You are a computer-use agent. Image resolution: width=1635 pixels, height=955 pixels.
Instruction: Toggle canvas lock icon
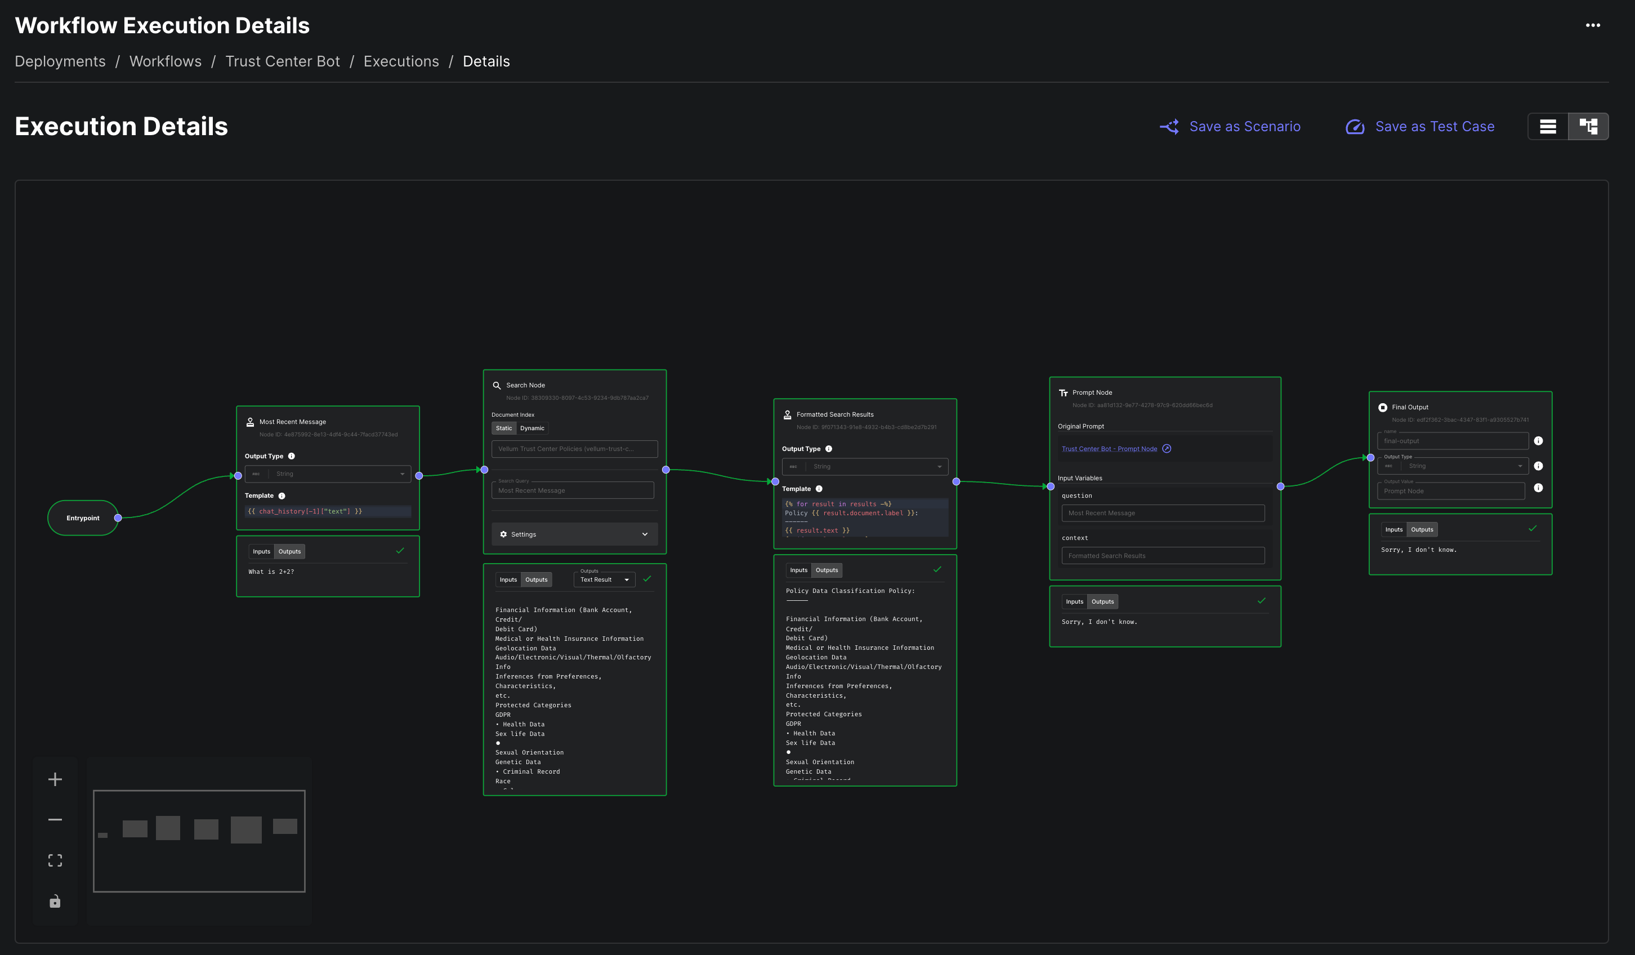(x=55, y=901)
